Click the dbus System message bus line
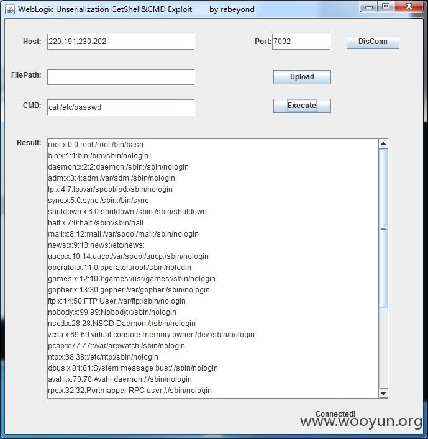Screen dimensions: 428x439 pos(133,368)
